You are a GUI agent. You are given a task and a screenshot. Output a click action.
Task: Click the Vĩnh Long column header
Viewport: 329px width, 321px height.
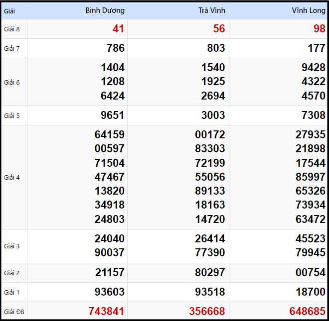[309, 10]
